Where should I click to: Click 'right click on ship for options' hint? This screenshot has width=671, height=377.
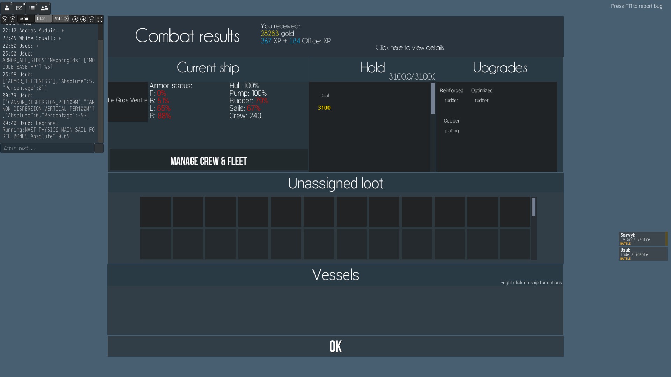(531, 283)
